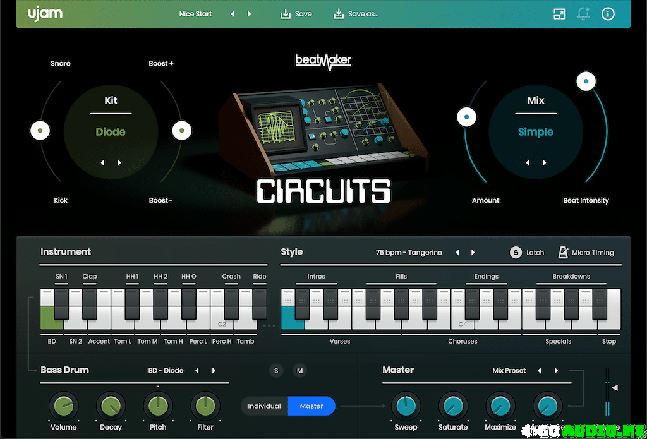The height and width of the screenshot is (439, 647).
Task: Trigger the SN 2 white key
Action: [76, 324]
